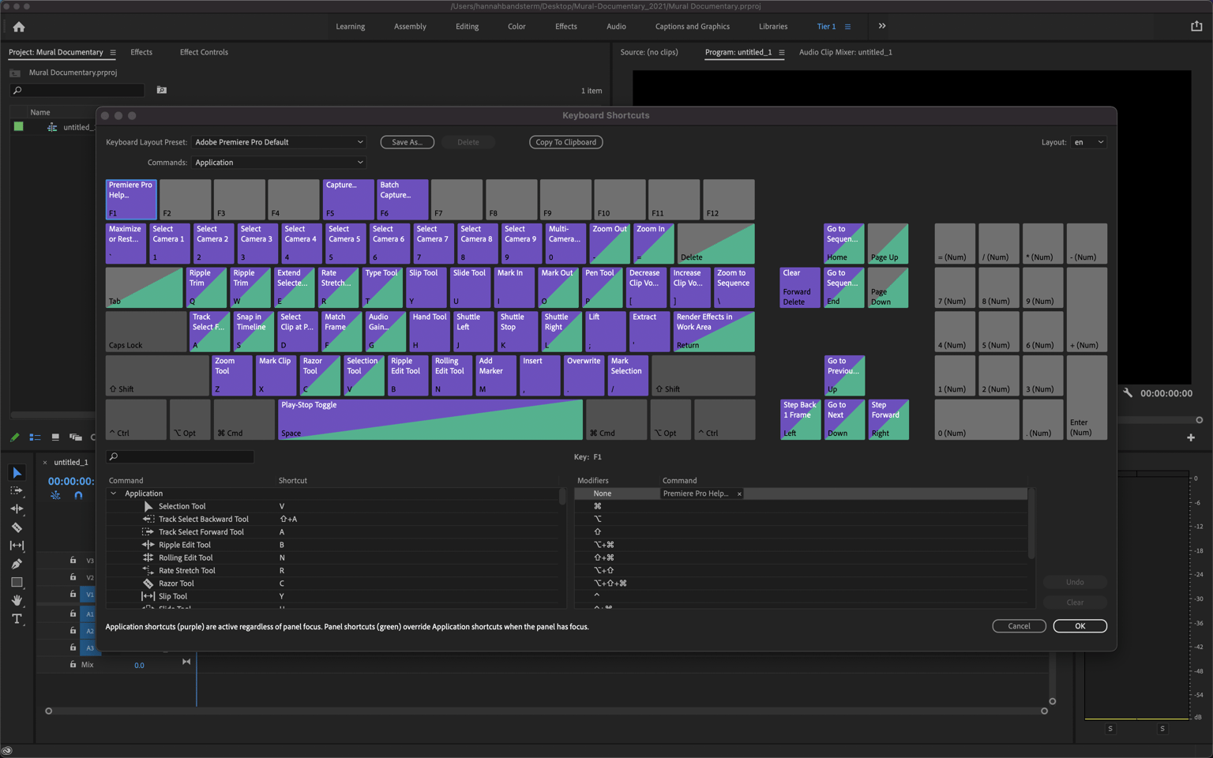Toggle lock on video track V1

(73, 595)
